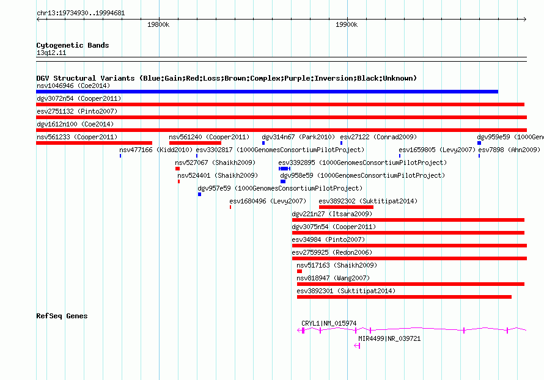Click the red bar under dgv3075n54

click(408, 233)
